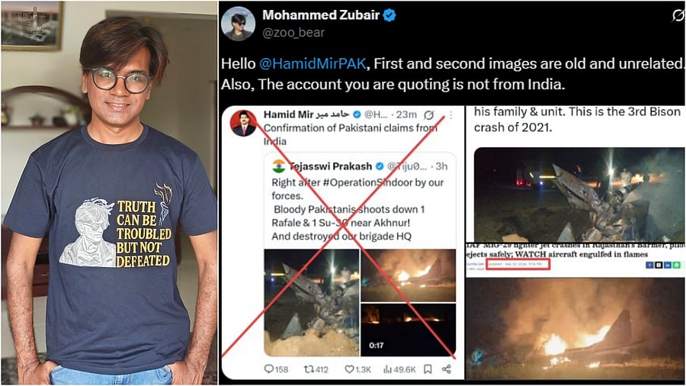Click Hamid Mir's profile picture
The height and width of the screenshot is (386, 686).
coord(244,122)
